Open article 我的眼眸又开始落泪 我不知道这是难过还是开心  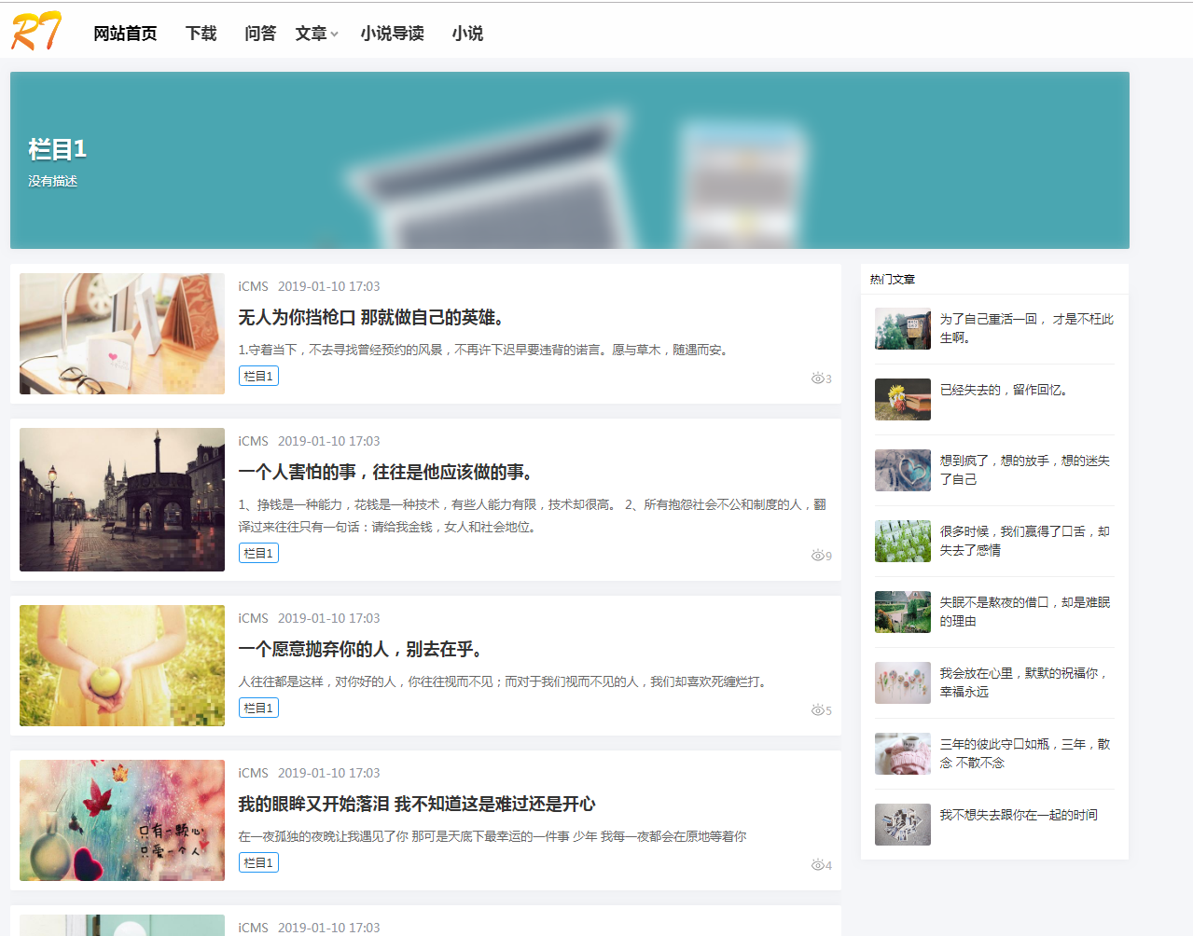click(x=416, y=805)
